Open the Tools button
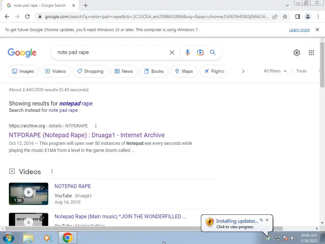 301,71
